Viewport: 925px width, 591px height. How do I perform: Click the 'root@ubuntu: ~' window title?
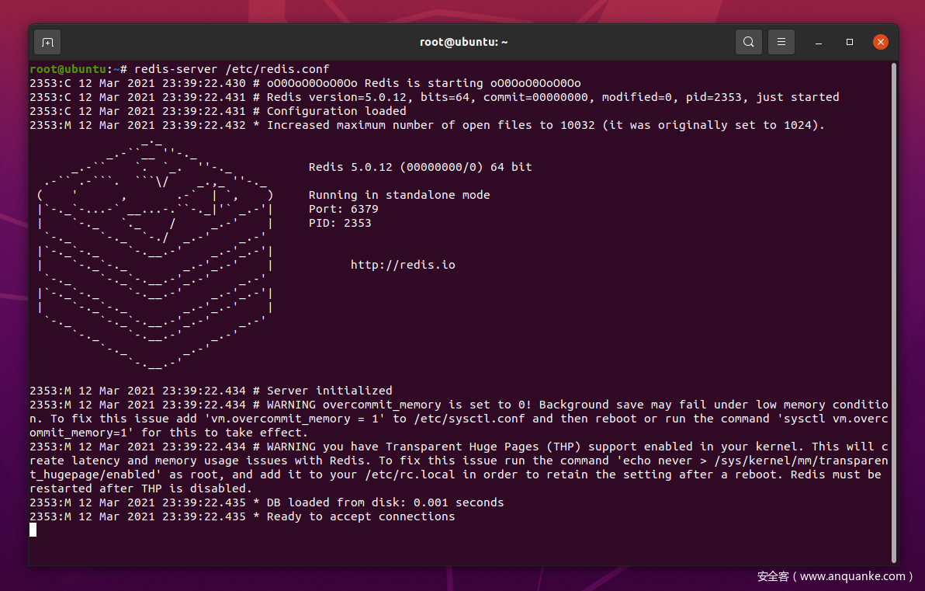(464, 42)
